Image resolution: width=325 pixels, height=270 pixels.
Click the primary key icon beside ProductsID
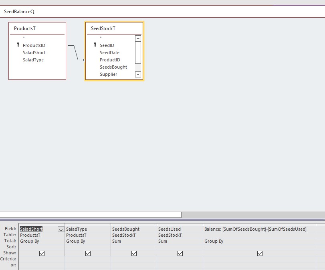point(18,45)
